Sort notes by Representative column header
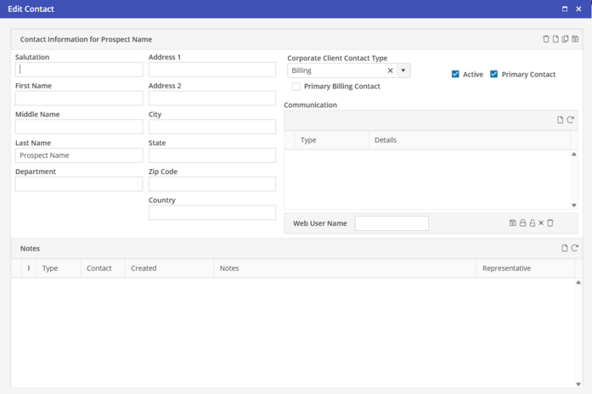This screenshot has width=592, height=394. [506, 268]
